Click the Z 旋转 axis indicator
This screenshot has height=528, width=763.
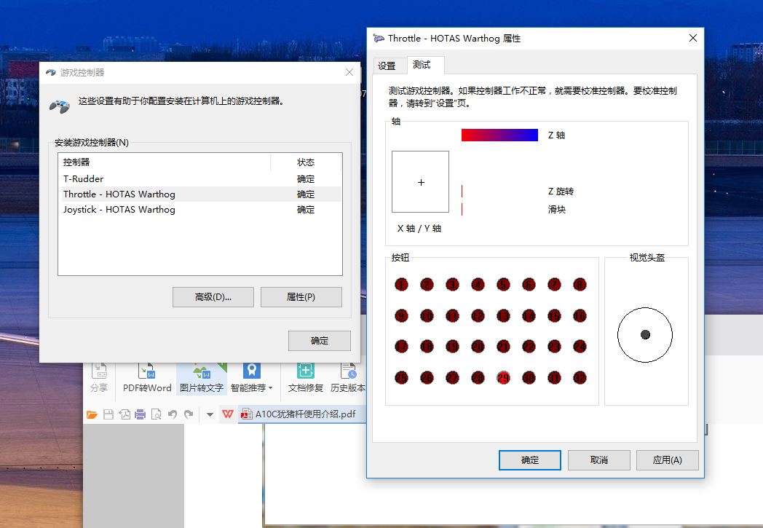[x=462, y=192]
